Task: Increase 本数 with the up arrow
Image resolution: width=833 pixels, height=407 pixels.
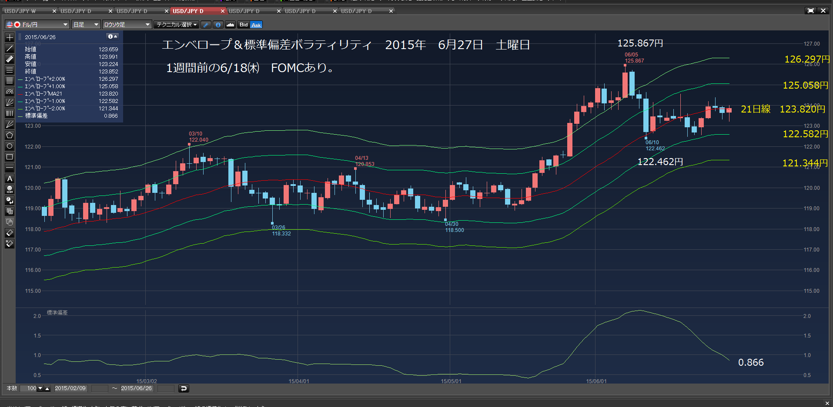Action: pyautogui.click(x=47, y=388)
